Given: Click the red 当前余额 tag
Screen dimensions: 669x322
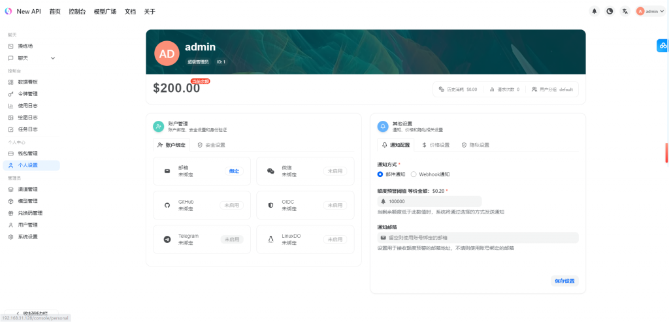Looking at the screenshot, I should [201, 81].
